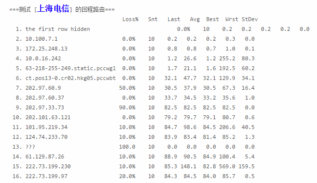317x183 pixels.
Task: Select hop 9 IP 202.97.33.73
Action: 45,107
